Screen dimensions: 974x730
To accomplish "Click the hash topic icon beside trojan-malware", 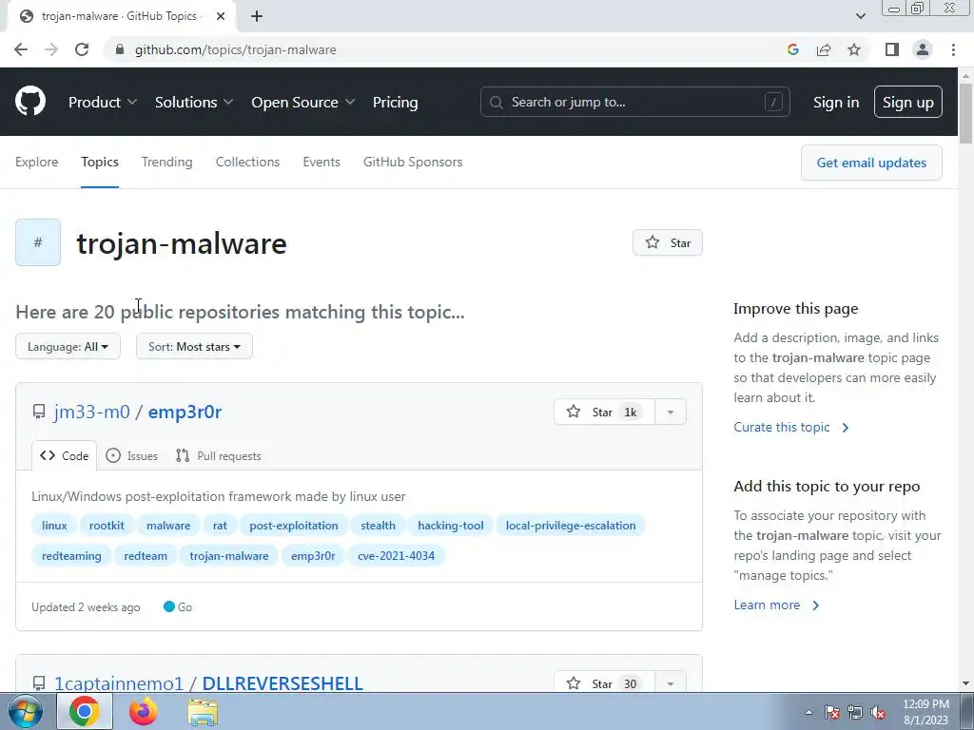I will point(38,242).
